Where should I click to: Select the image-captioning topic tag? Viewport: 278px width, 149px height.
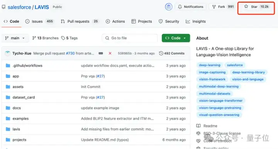pos(212,72)
